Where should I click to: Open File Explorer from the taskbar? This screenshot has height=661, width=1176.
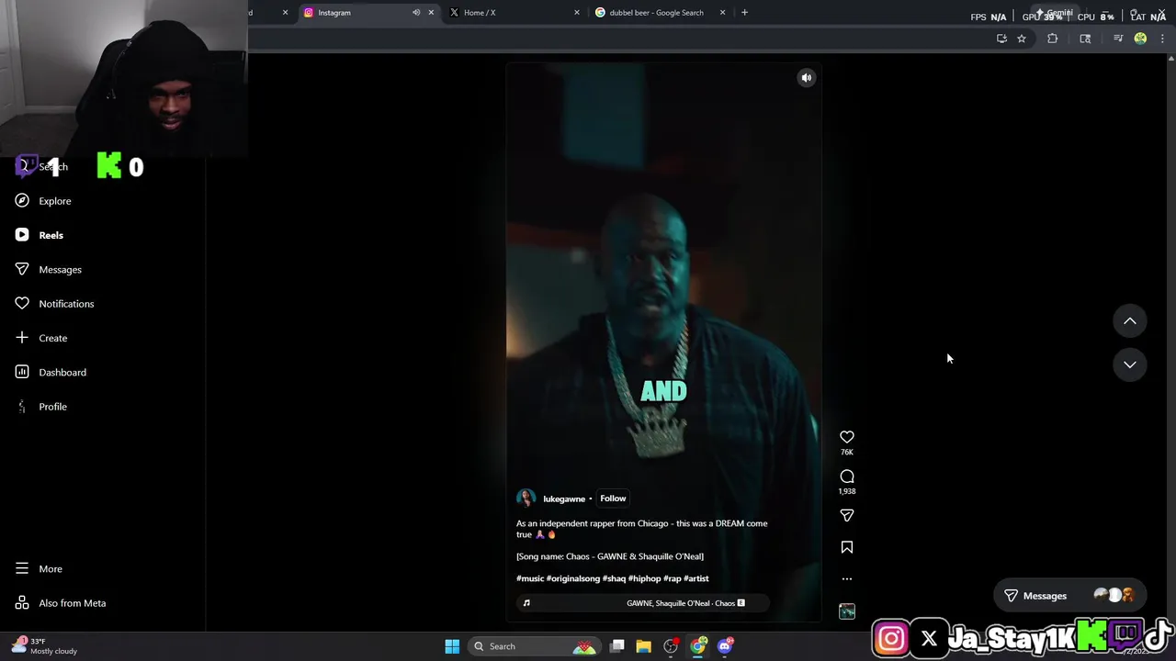[643, 646]
